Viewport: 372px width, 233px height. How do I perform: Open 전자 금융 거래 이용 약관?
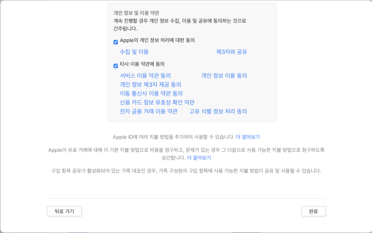[149, 111]
